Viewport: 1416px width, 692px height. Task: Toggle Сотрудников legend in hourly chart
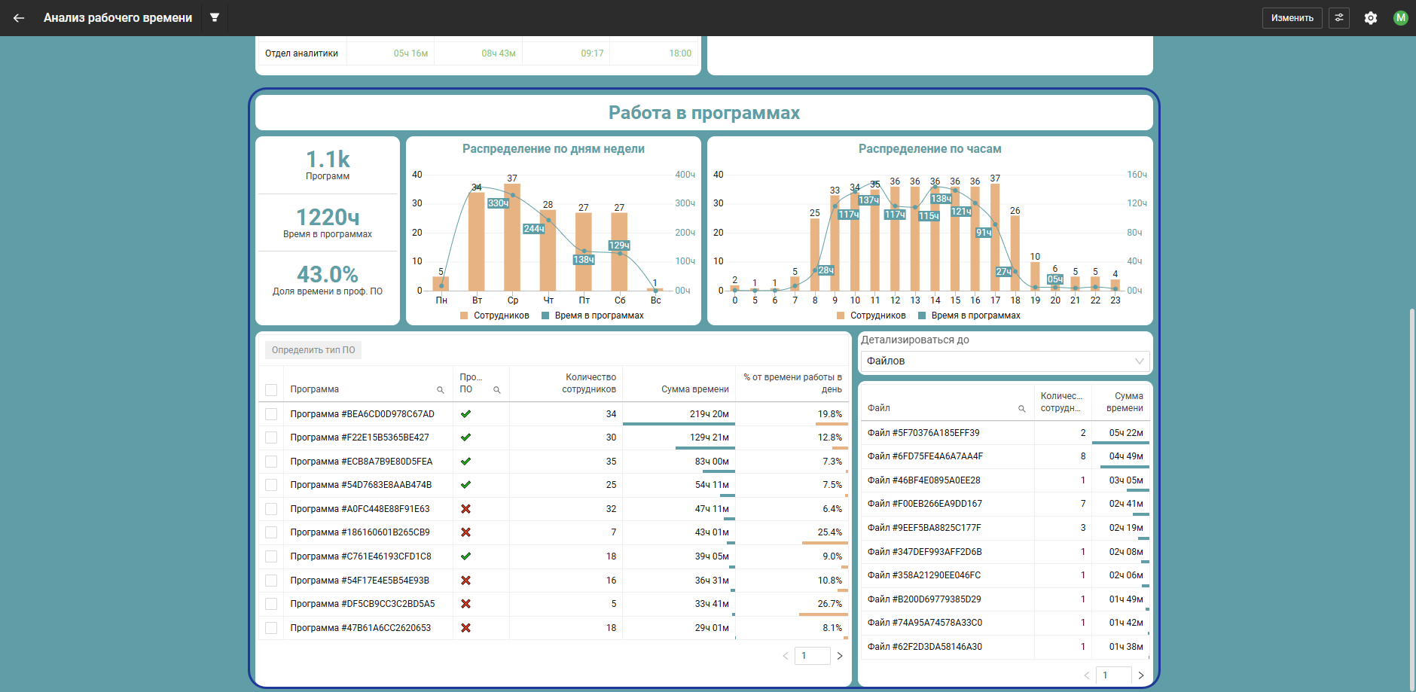coord(871,316)
